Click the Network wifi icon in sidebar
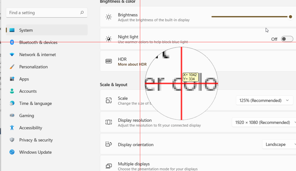Image resolution: width=296 pixels, height=171 pixels. [x=12, y=55]
